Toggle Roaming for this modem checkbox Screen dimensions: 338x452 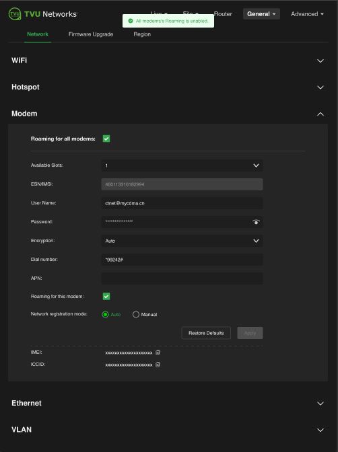106,297
